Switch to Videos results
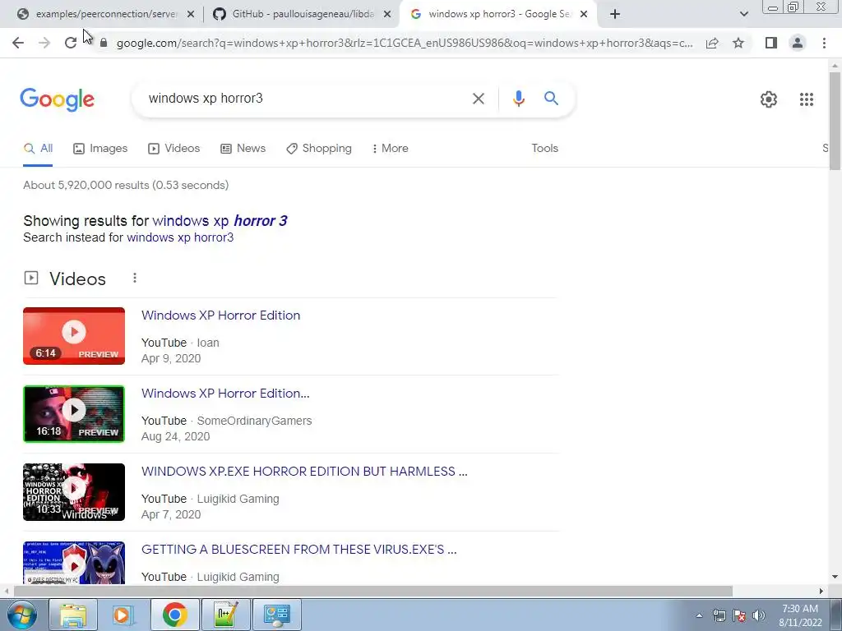Image resolution: width=842 pixels, height=631 pixels. tap(174, 149)
